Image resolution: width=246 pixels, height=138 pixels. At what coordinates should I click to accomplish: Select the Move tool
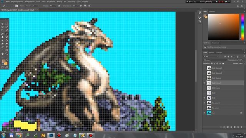(2, 24)
